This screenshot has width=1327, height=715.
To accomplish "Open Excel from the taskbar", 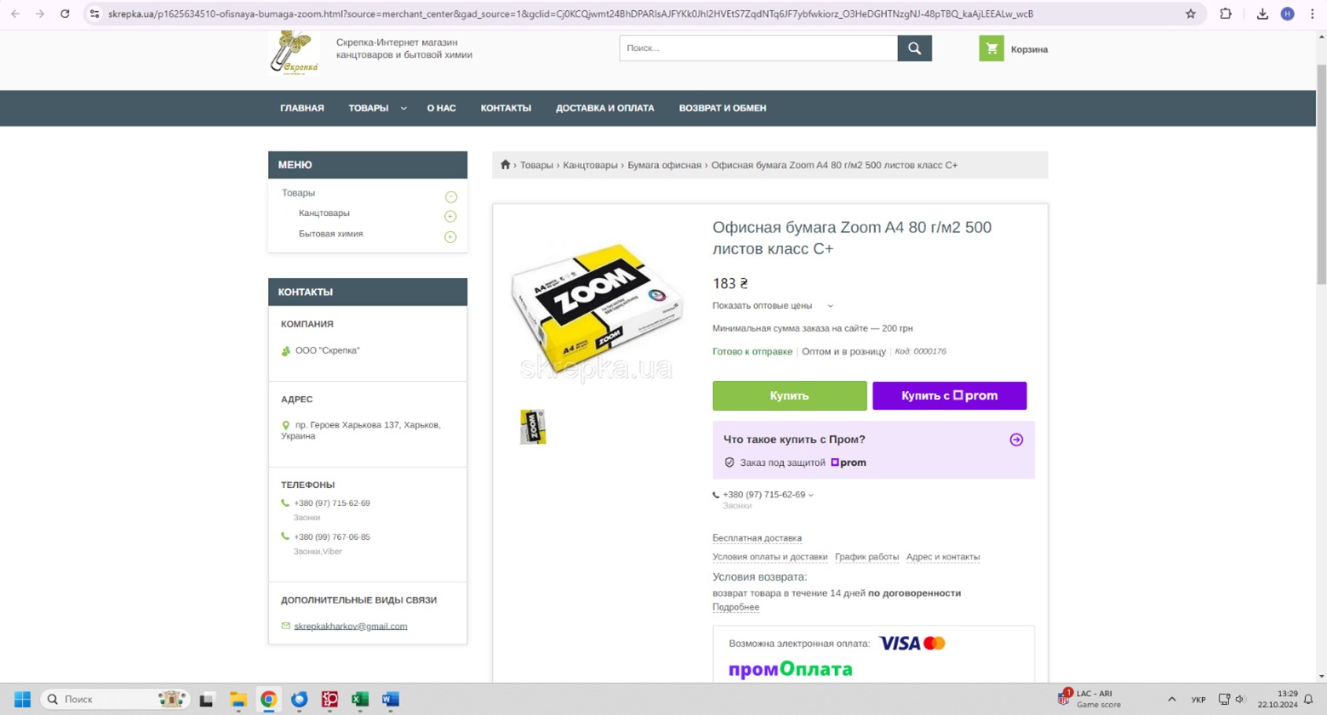I will coord(360,699).
